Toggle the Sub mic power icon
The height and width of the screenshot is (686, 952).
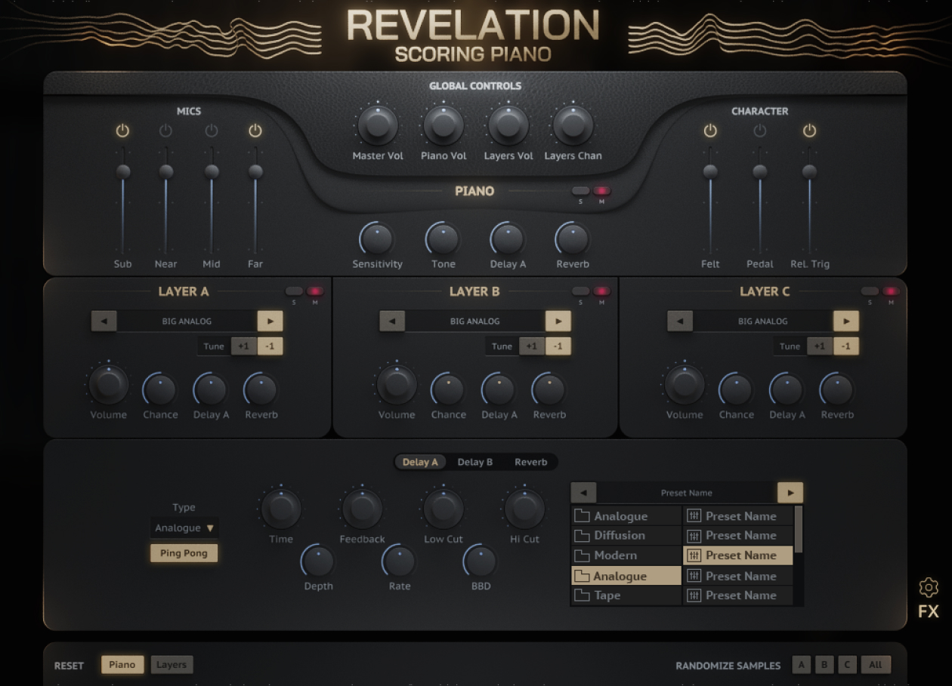coord(122,131)
